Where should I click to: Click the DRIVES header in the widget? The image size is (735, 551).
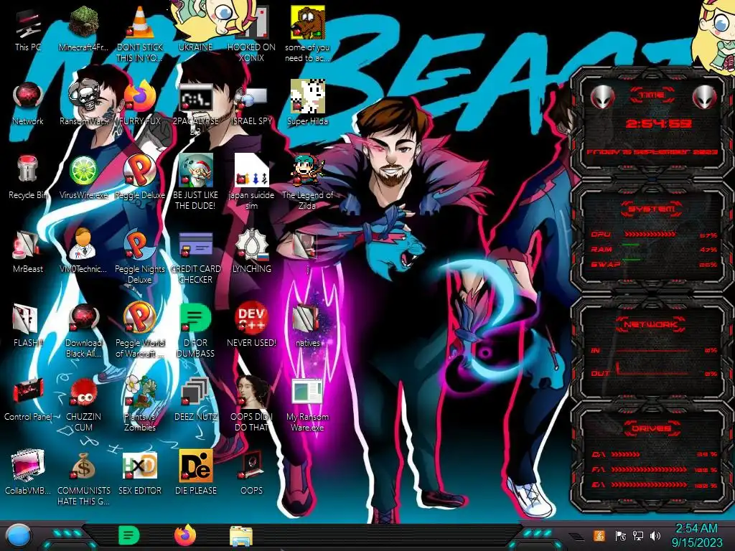click(x=652, y=428)
